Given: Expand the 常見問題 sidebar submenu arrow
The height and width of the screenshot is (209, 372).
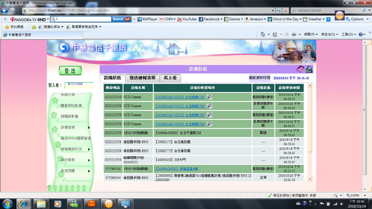Looking at the screenshot, I should tap(89, 171).
